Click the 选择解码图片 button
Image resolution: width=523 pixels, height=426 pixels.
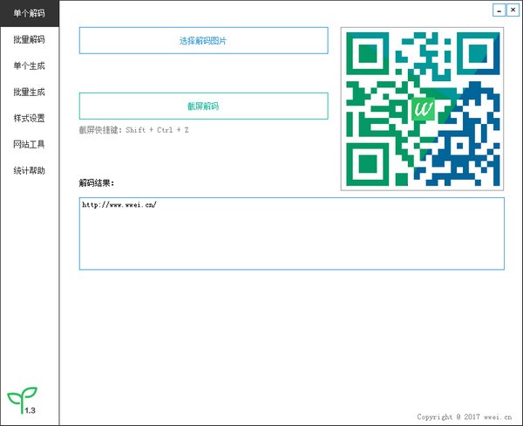tap(203, 41)
